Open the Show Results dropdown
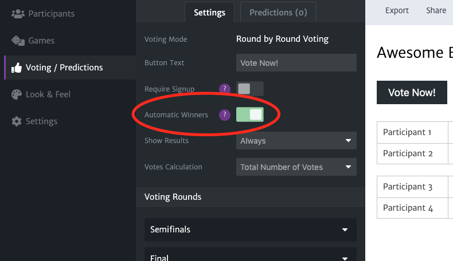Viewport: 453px width, 261px height. pos(296,141)
